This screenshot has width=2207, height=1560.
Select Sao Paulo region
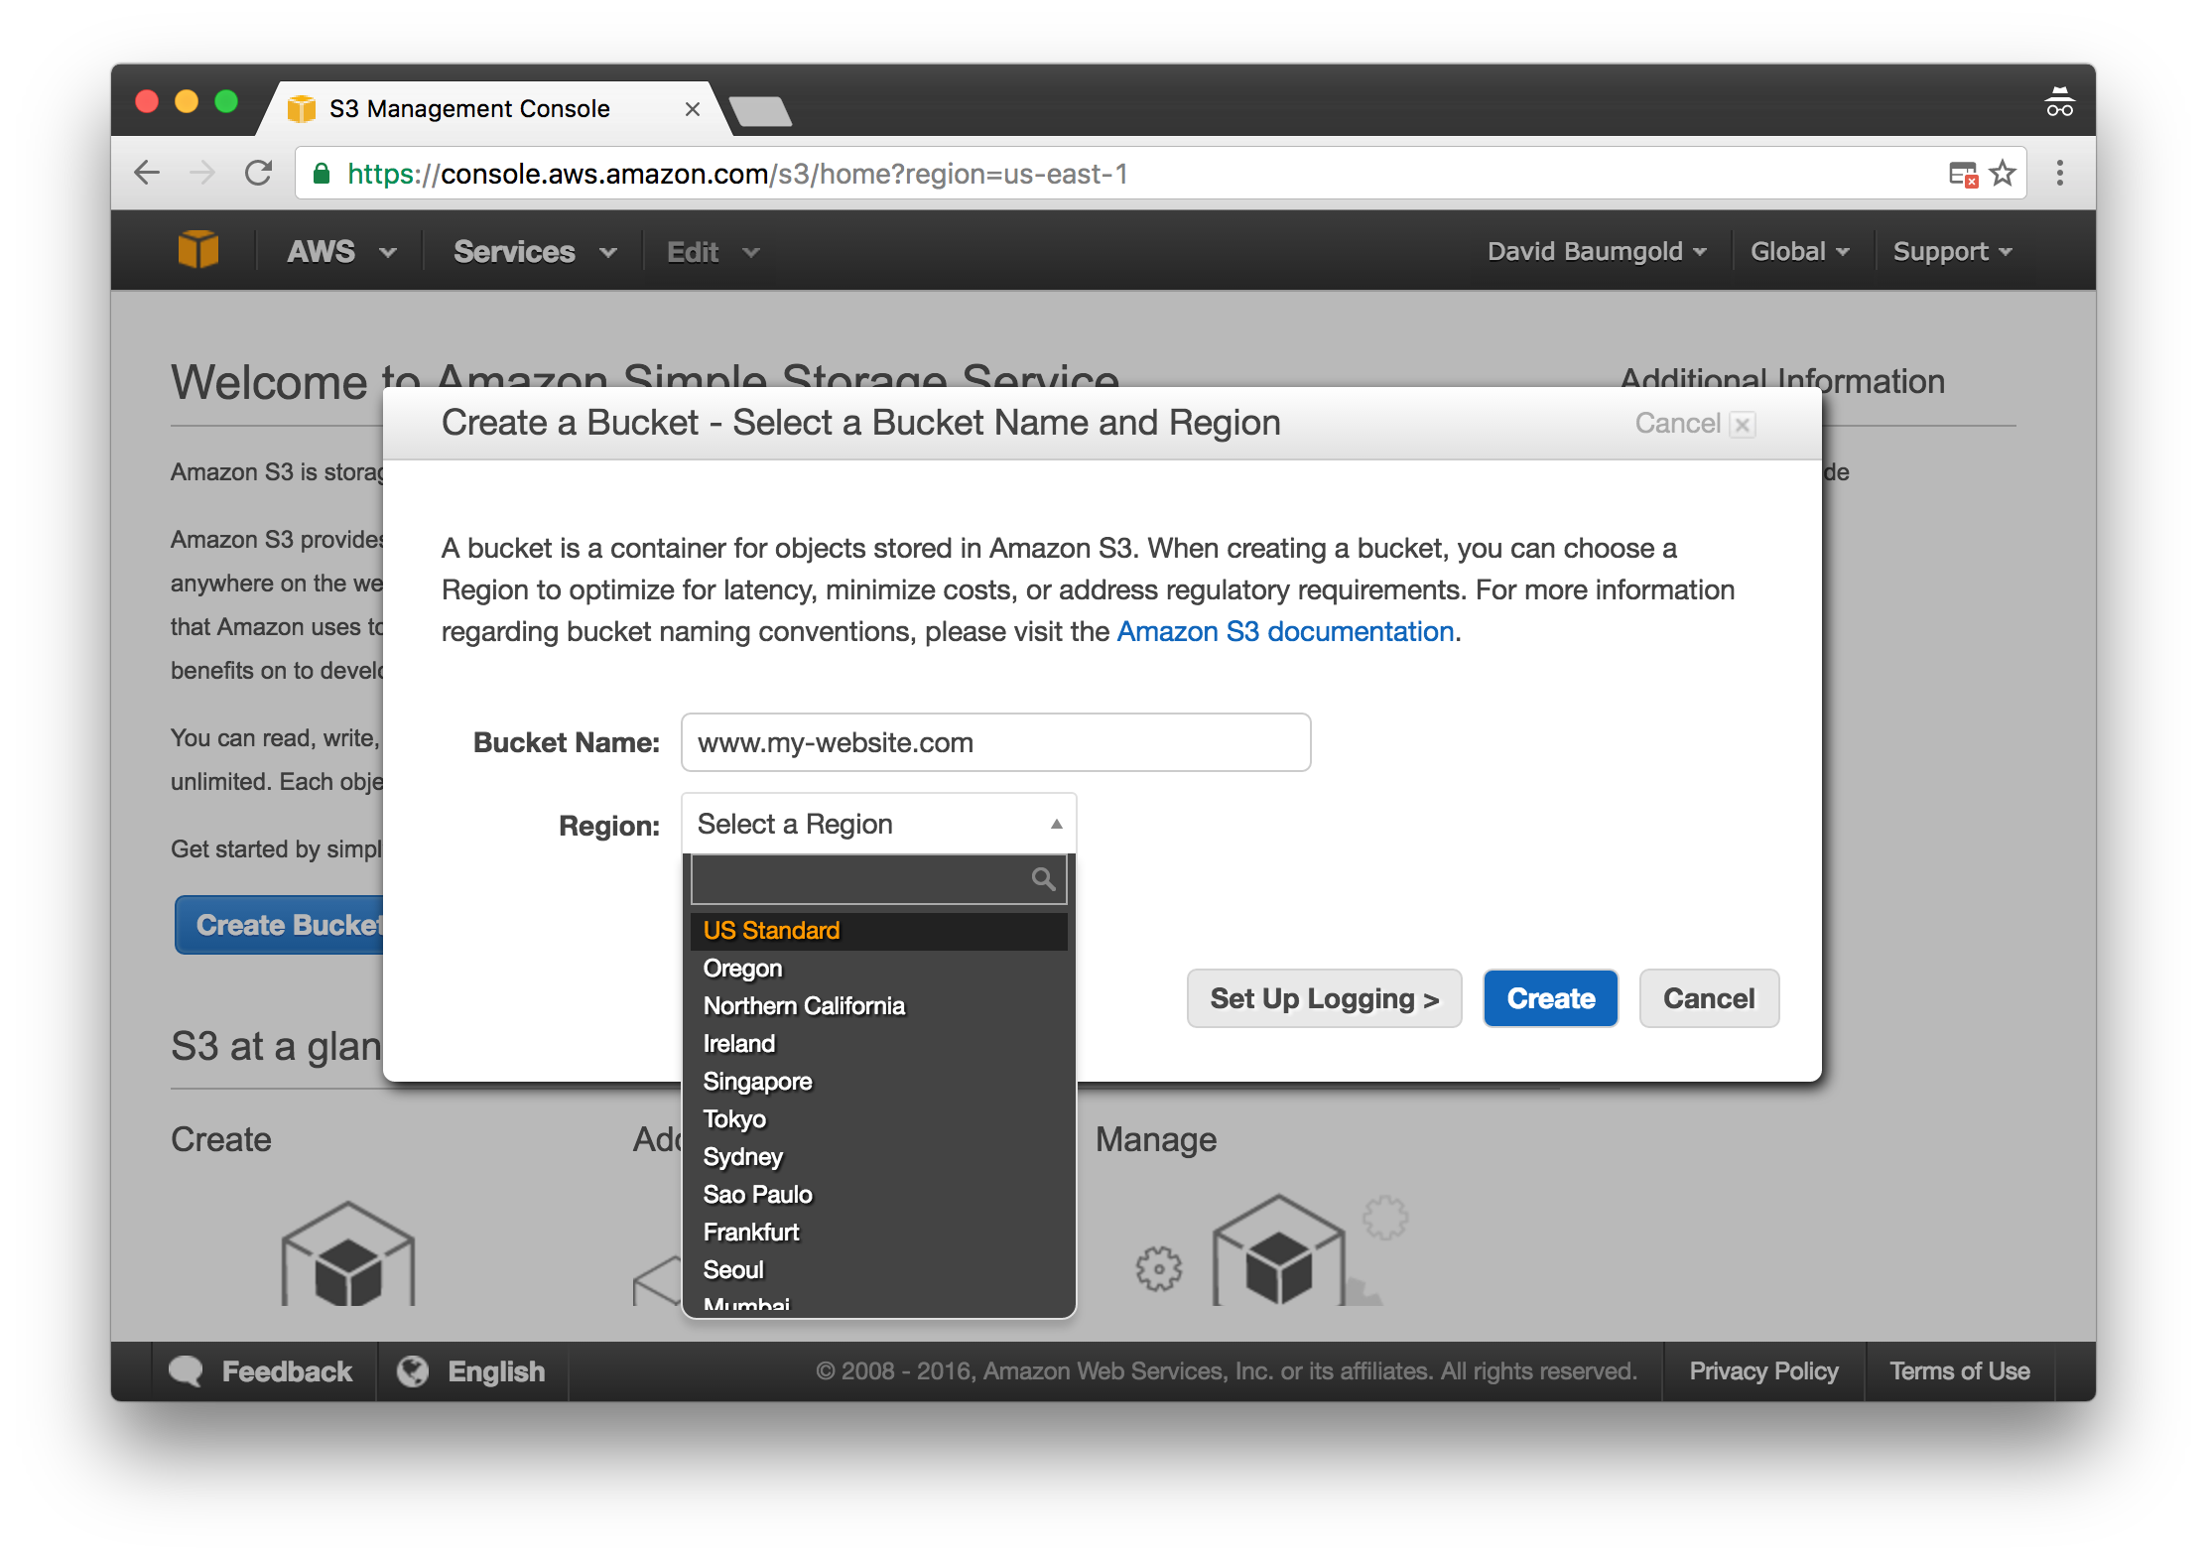(879, 1195)
